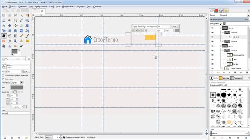This screenshot has width=250, height=140.
Task: Hide the Шапка layer group
Action: click(212, 28)
